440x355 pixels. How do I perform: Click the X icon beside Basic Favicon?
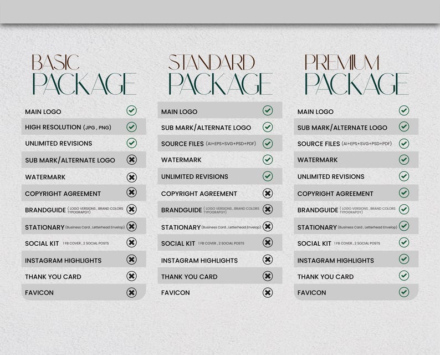tap(131, 293)
